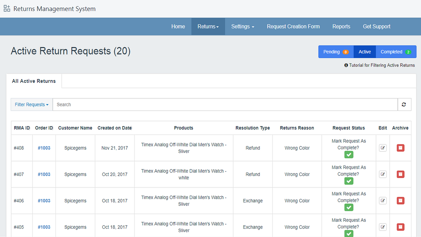Expand the Filter Requests dropdown
Screen dimensions: 421x237
(x=31, y=104)
